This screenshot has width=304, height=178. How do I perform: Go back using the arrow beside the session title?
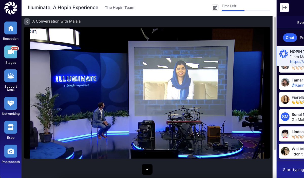[27, 21]
